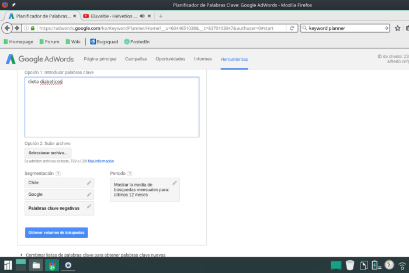Image resolution: width=409 pixels, height=273 pixels.
Task: Open the Forum bookmark
Action: (x=49, y=42)
